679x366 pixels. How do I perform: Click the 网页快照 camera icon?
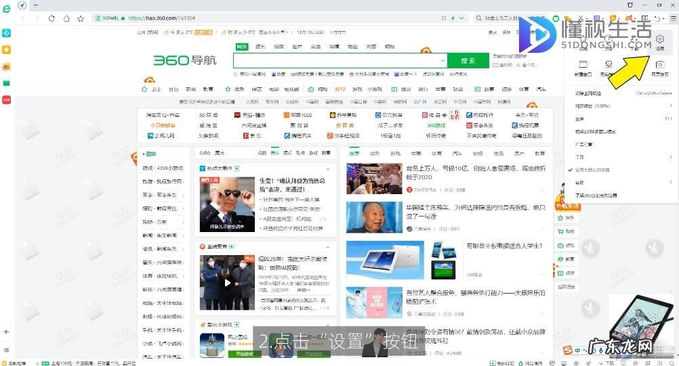tap(659, 64)
